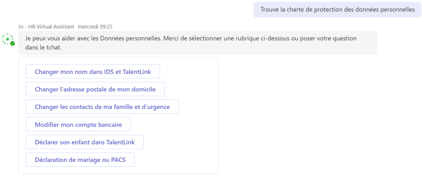Select "Changer mon nom dans IDS et TalentLink"
This screenshot has height=176, width=422.
point(93,72)
